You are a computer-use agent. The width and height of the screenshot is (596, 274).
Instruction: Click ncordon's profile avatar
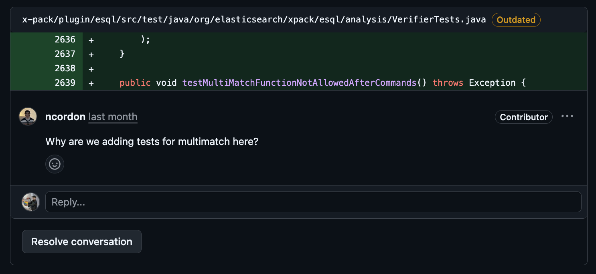pyautogui.click(x=28, y=117)
